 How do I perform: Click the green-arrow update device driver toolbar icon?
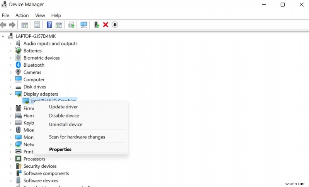point(97,25)
